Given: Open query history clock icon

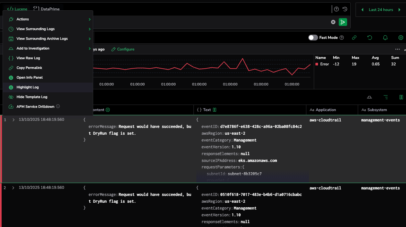Looking at the screenshot, I should pyautogui.click(x=345, y=9).
